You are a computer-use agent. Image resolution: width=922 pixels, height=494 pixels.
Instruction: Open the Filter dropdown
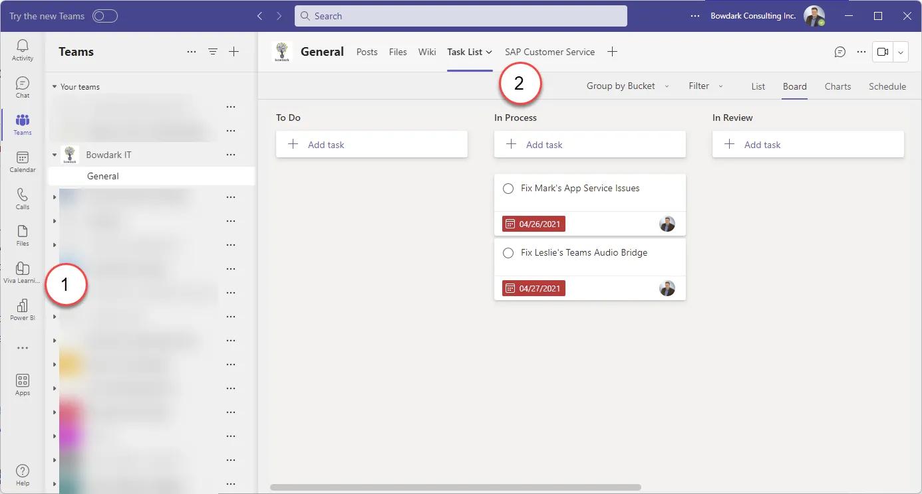click(x=706, y=86)
